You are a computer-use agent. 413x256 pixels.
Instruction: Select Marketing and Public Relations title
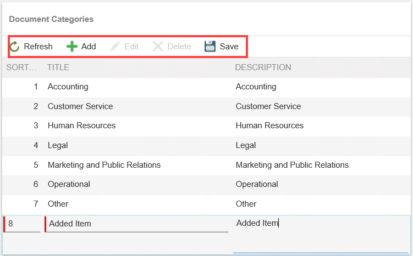click(104, 165)
